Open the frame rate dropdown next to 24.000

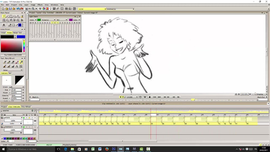point(137,97)
